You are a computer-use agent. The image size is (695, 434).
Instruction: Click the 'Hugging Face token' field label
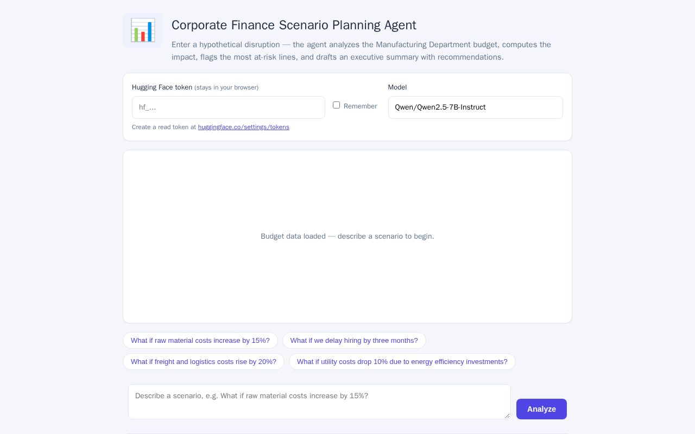pos(162,87)
